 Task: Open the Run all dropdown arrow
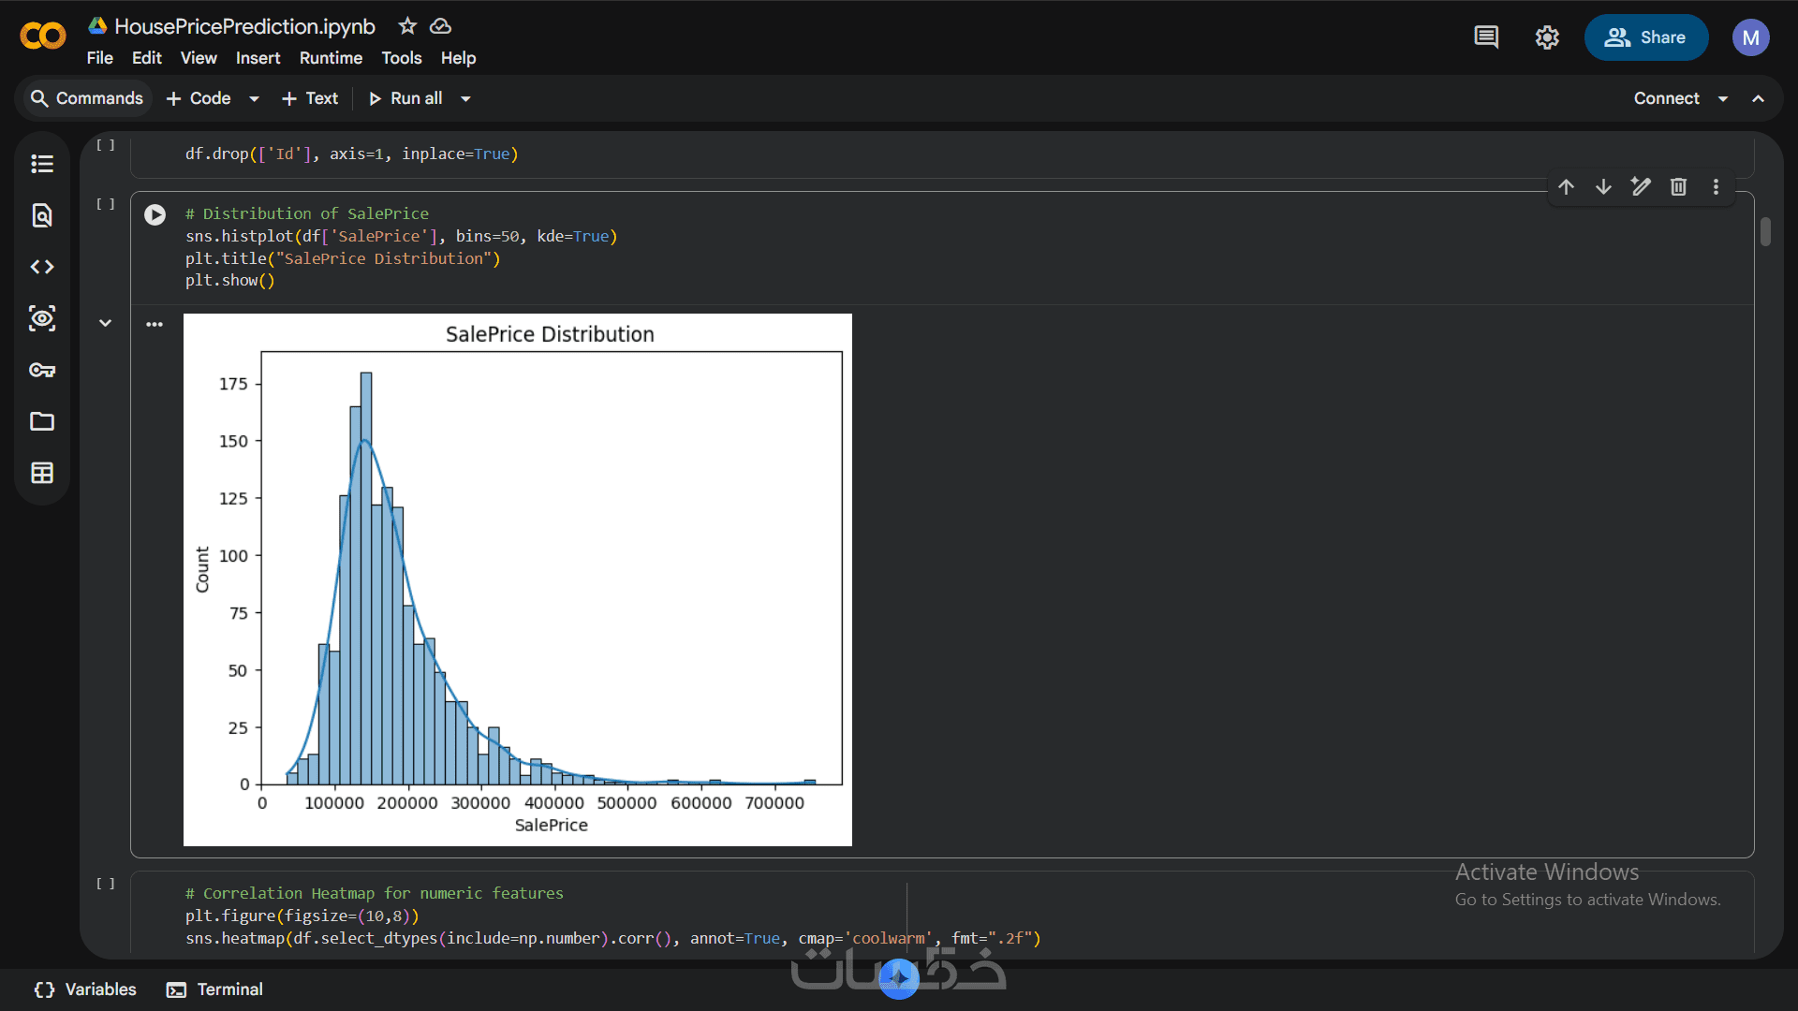(465, 99)
